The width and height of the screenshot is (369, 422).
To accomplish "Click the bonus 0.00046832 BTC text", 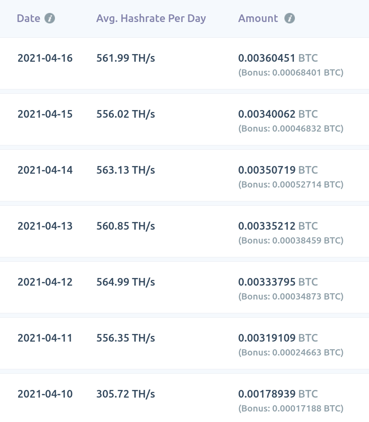I will point(291,129).
